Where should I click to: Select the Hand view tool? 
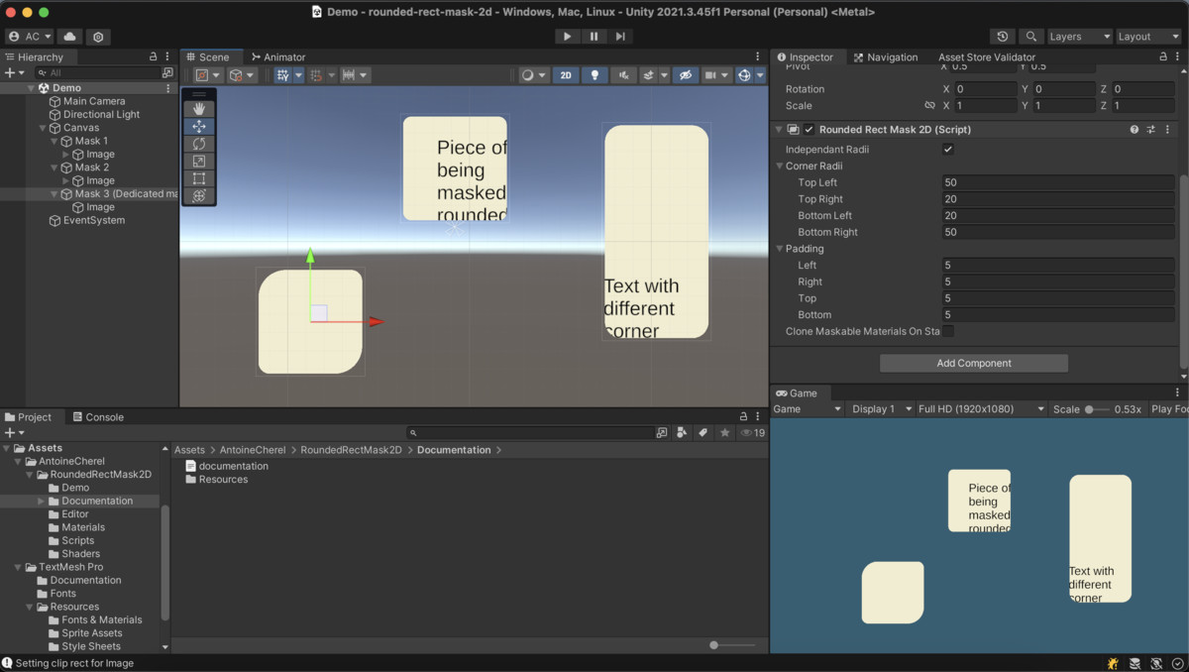(x=199, y=109)
